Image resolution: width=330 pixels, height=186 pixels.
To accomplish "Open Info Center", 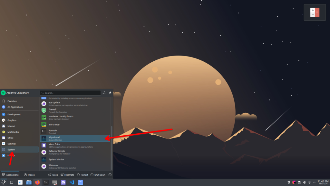I will (x=75, y=125).
